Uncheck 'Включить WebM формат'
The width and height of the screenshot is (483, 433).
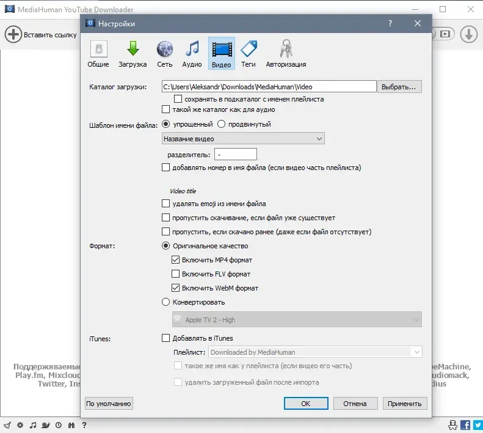(176, 288)
